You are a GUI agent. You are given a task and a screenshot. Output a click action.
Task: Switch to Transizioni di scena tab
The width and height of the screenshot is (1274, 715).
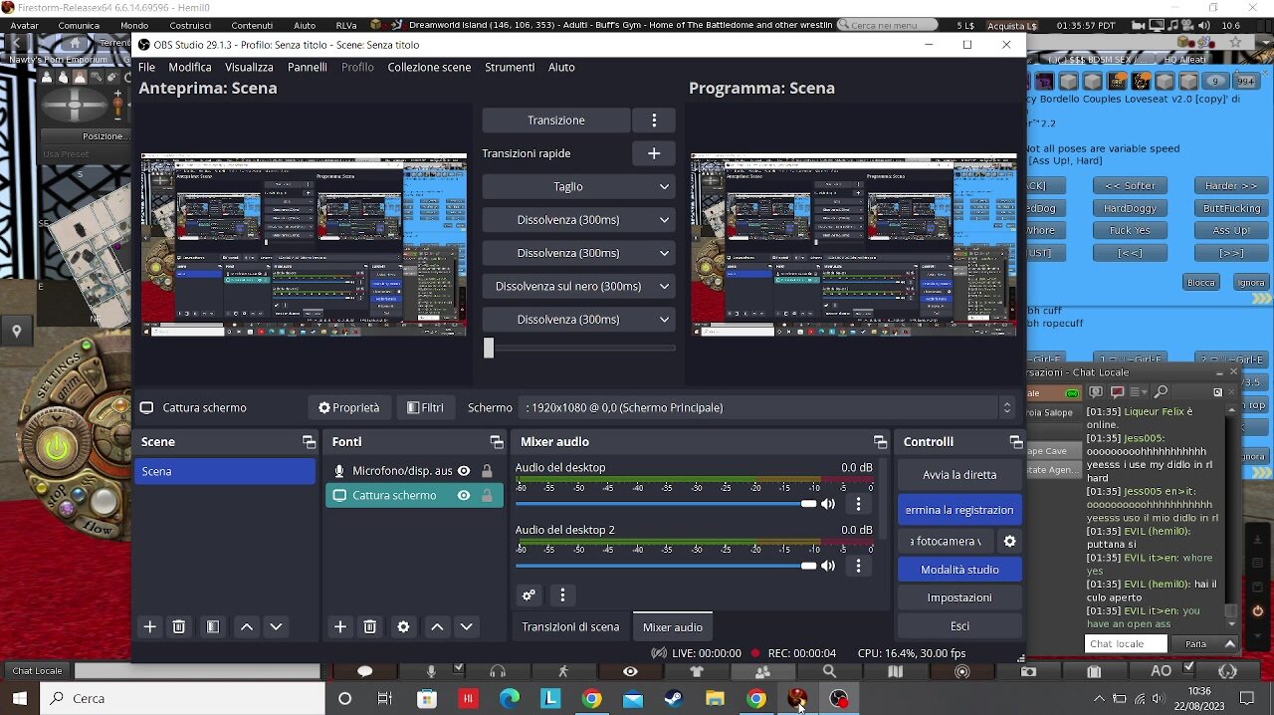click(570, 626)
